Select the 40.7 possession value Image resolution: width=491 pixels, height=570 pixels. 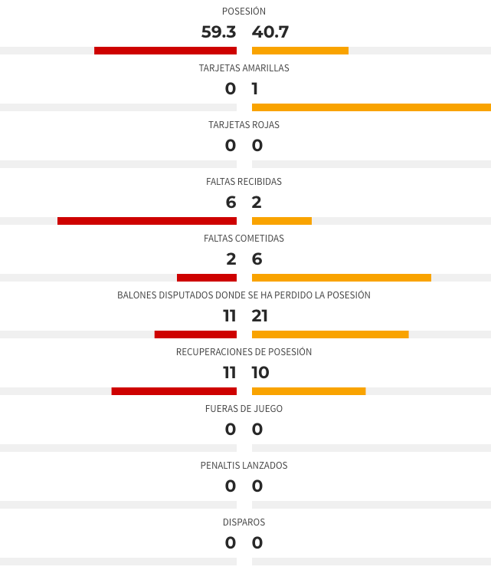click(x=270, y=32)
